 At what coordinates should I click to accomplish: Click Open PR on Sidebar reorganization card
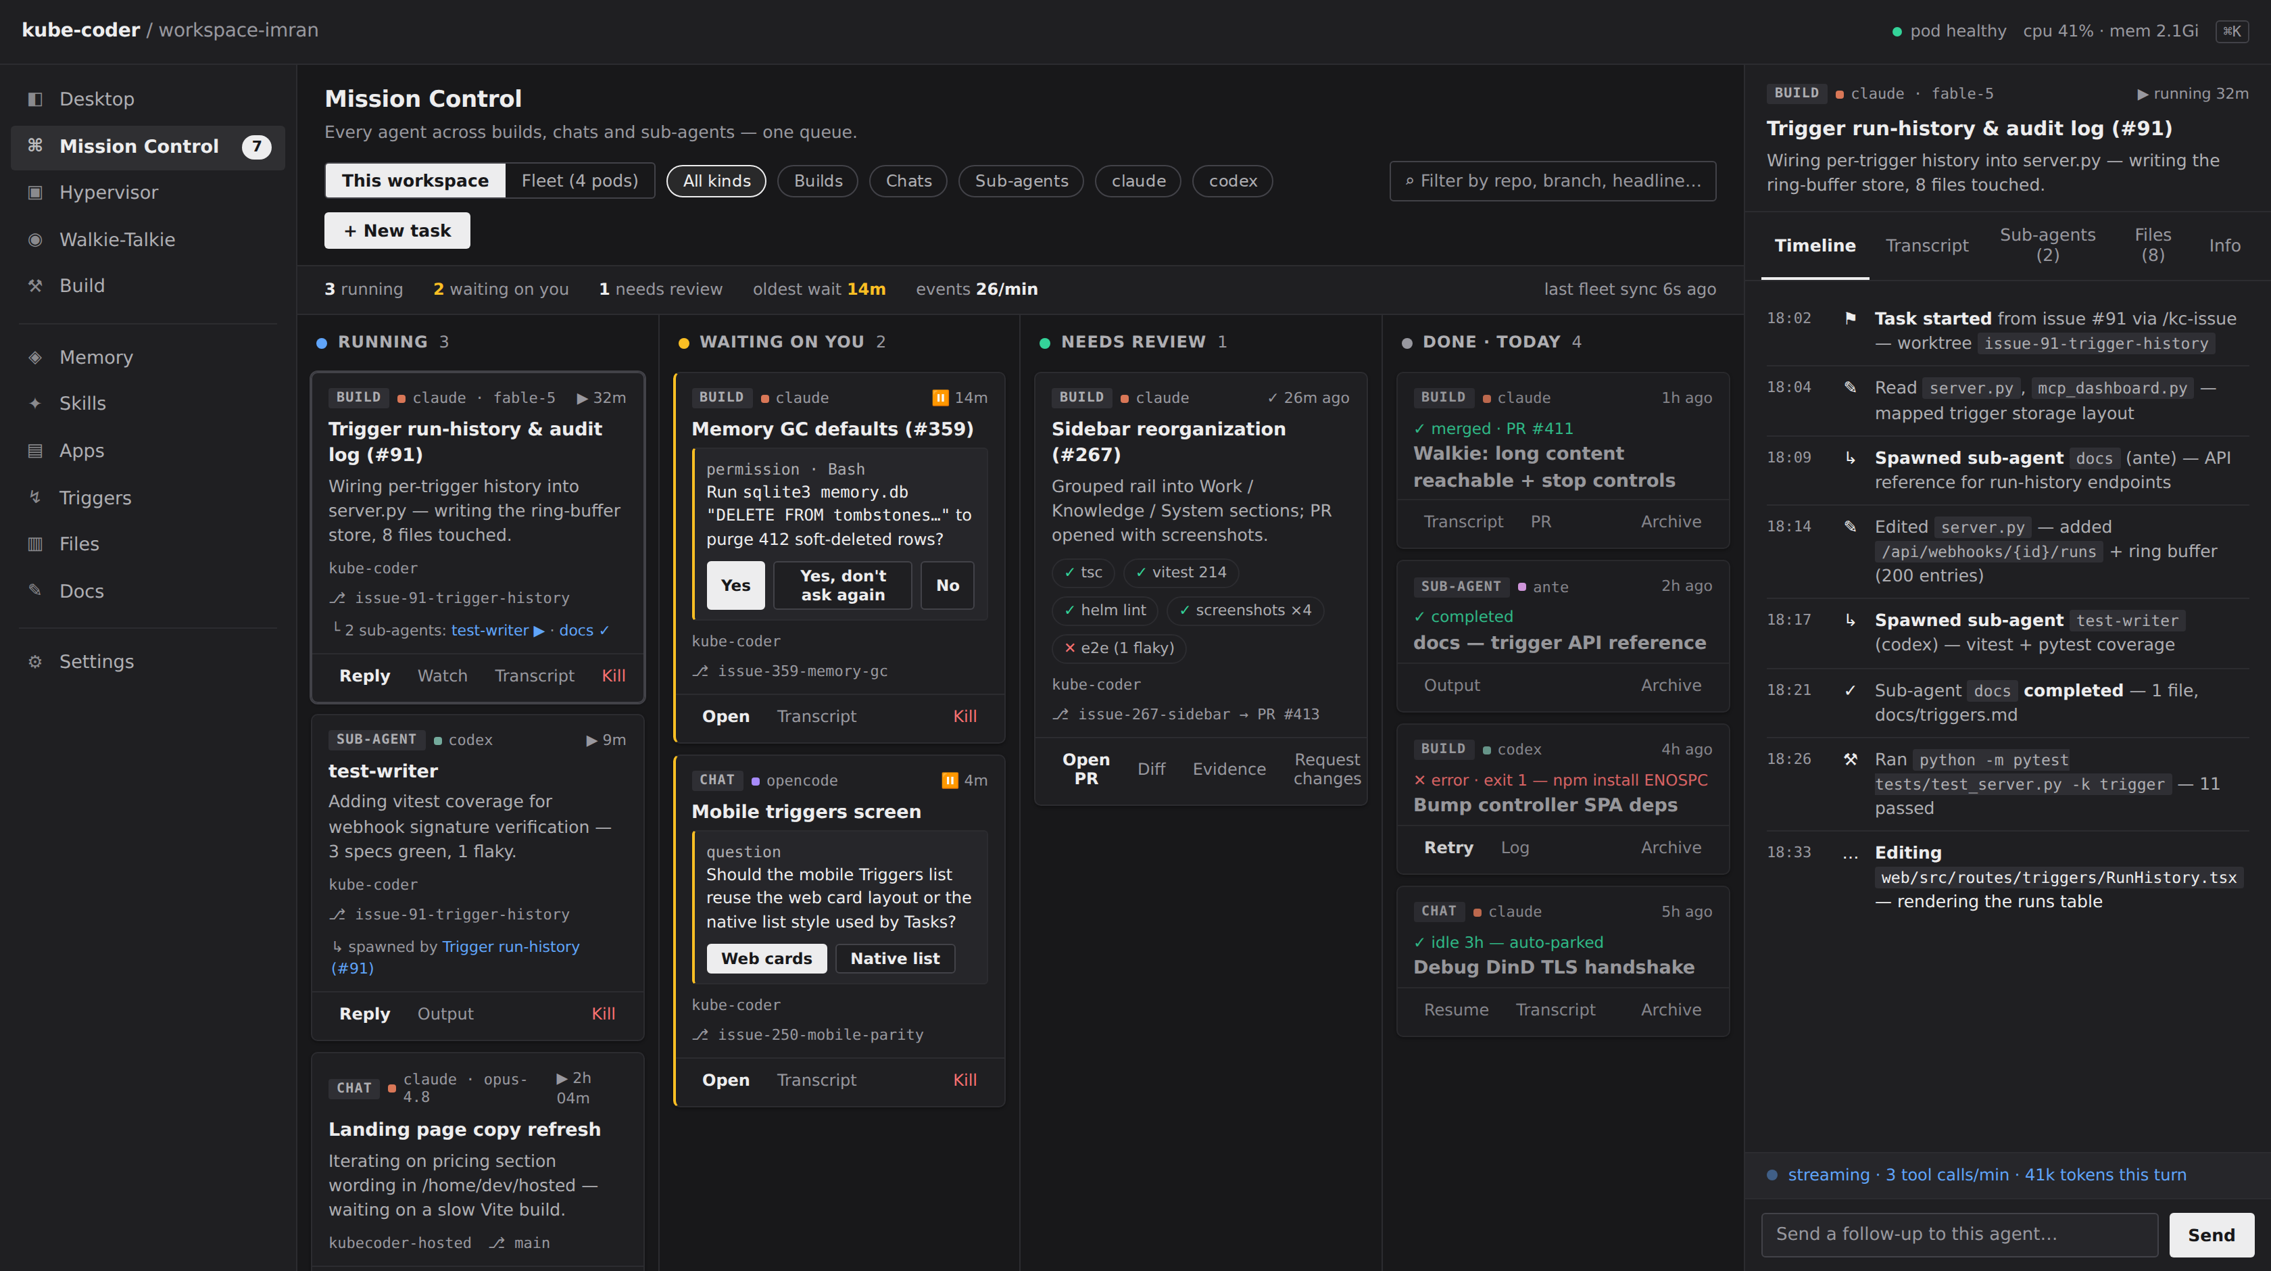click(x=1086, y=769)
